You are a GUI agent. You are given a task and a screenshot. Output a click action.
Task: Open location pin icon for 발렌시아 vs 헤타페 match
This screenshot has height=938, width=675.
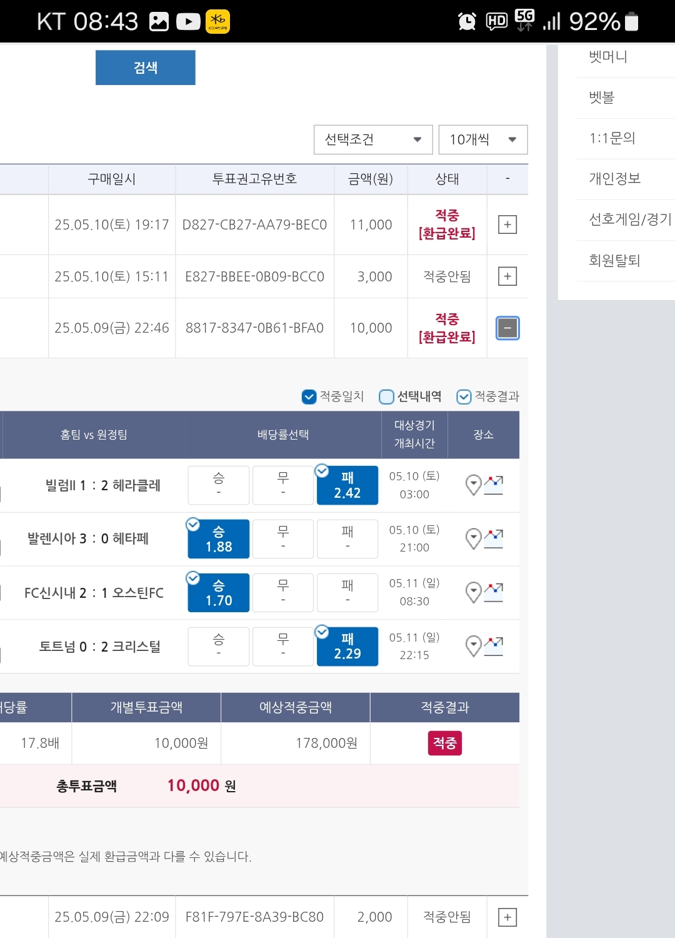[x=474, y=538]
